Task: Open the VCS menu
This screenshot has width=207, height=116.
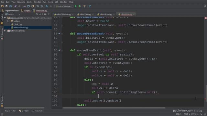Action: 57,2
